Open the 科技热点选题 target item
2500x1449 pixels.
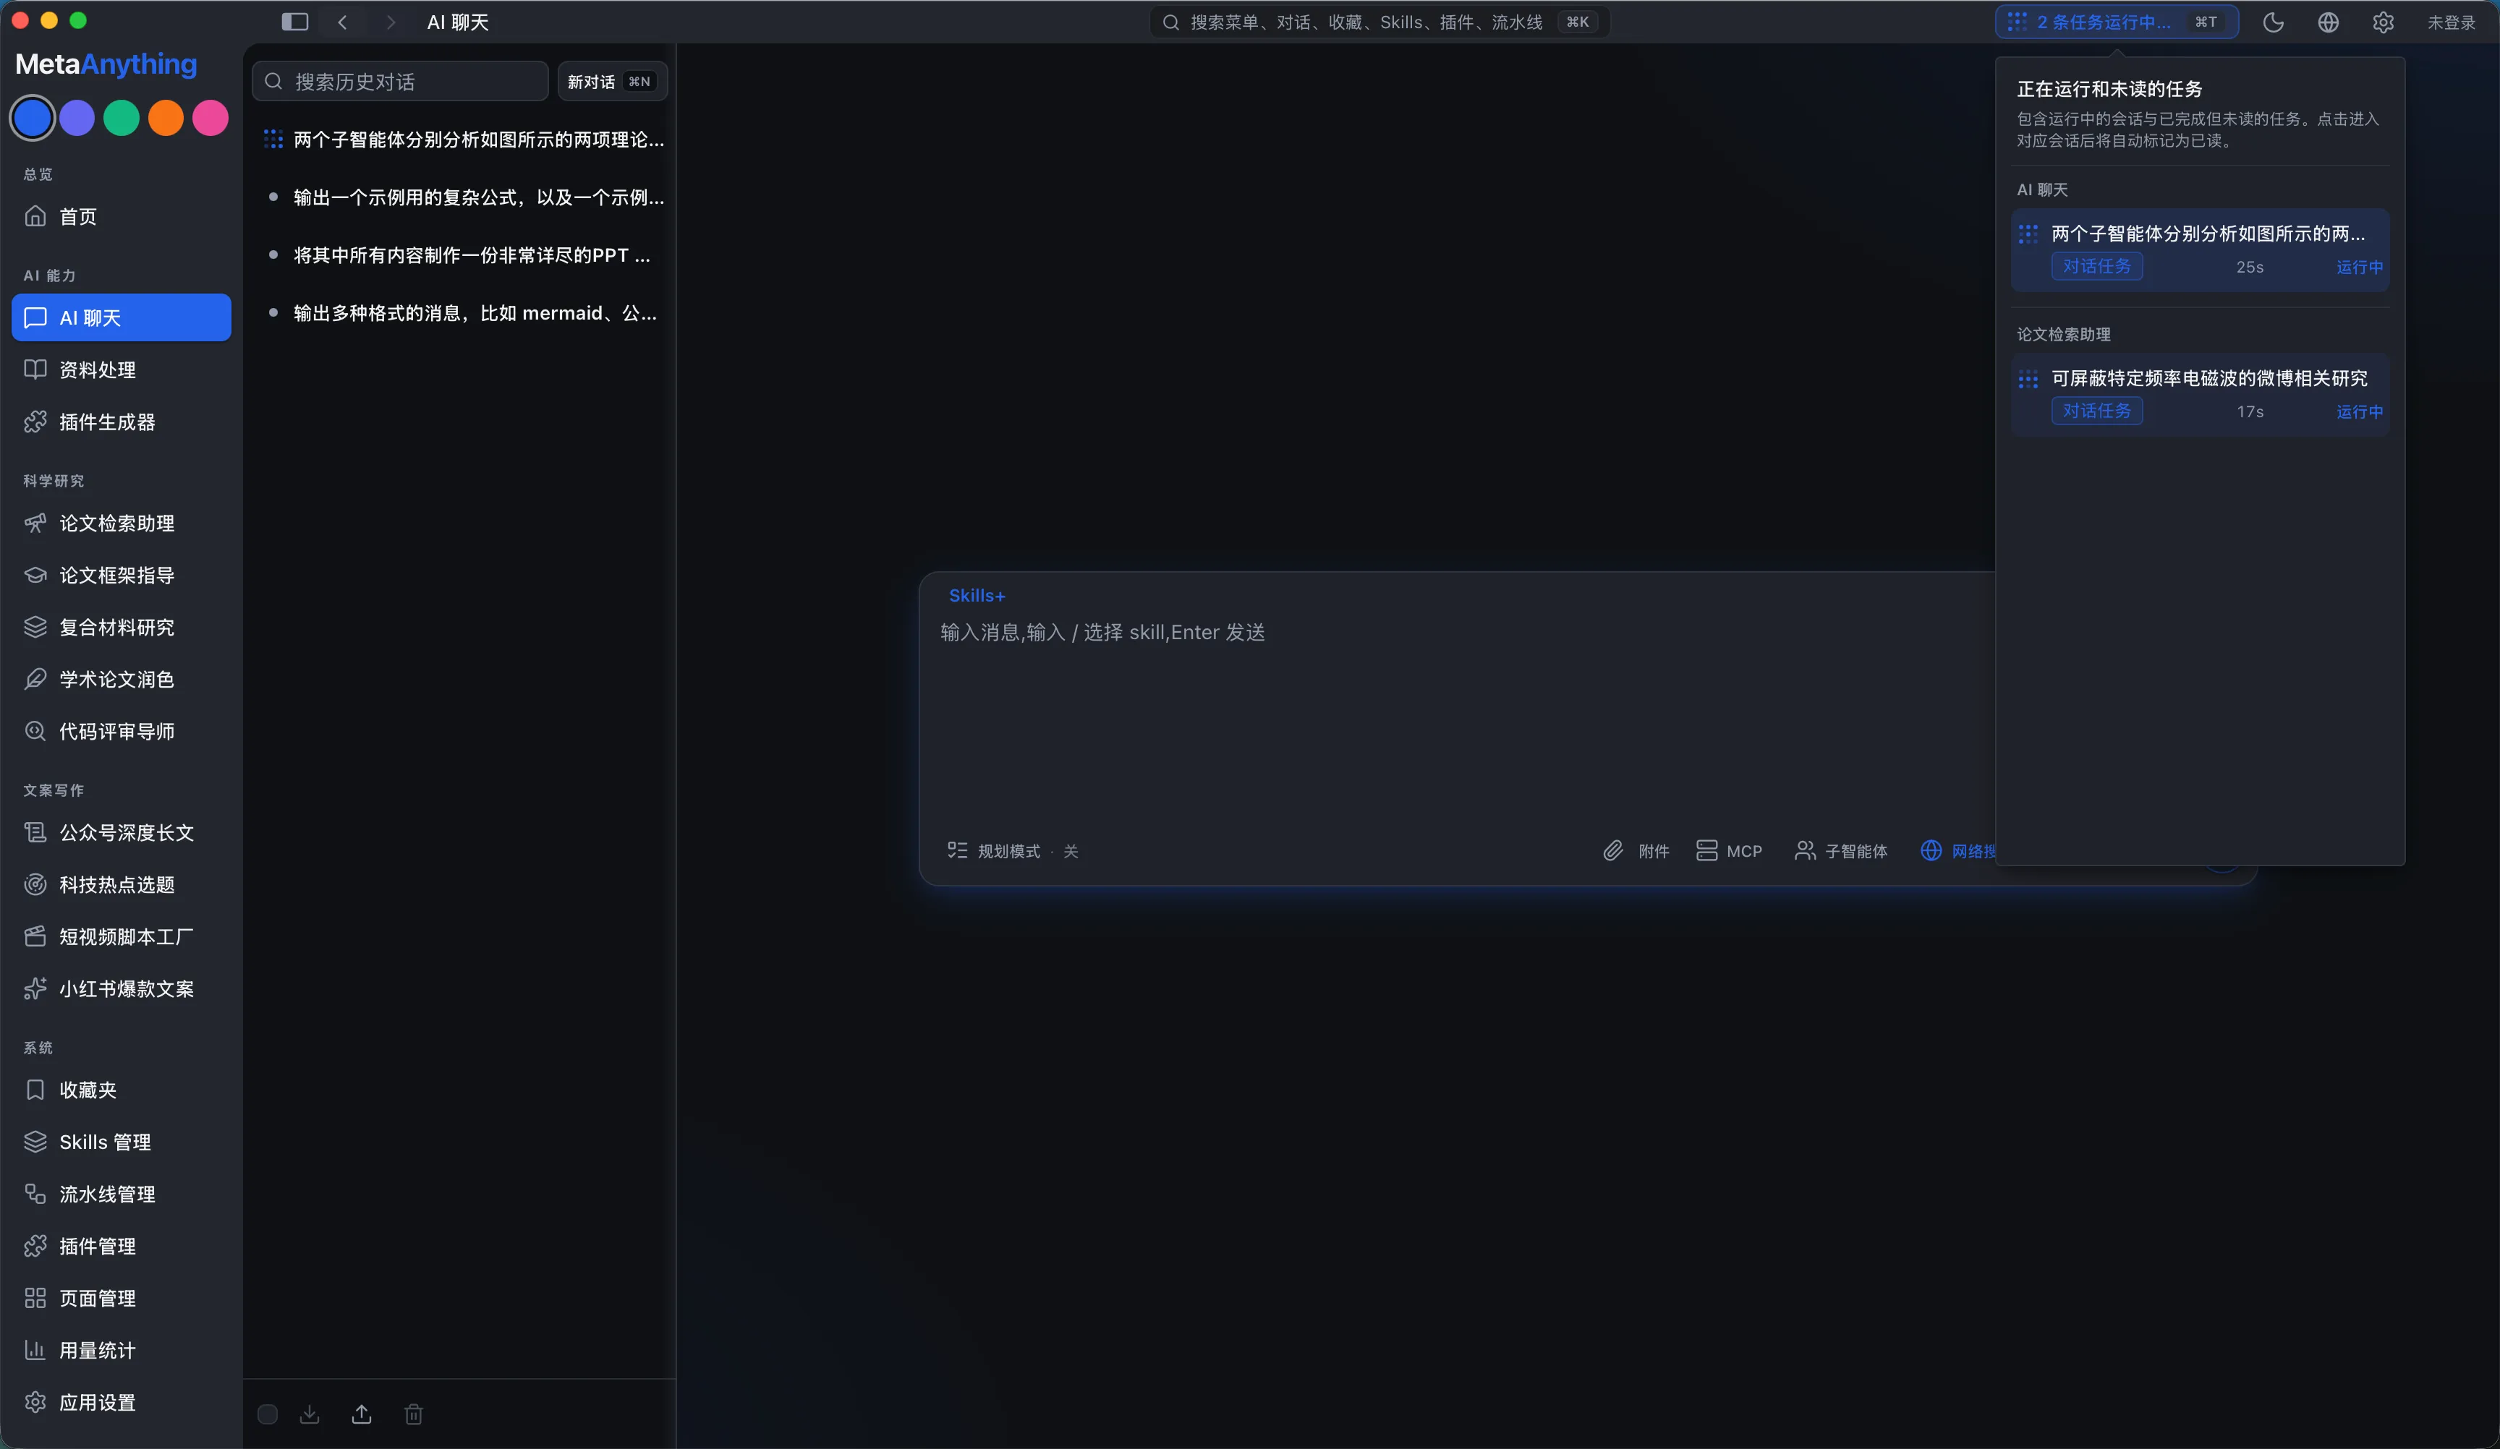(121, 885)
